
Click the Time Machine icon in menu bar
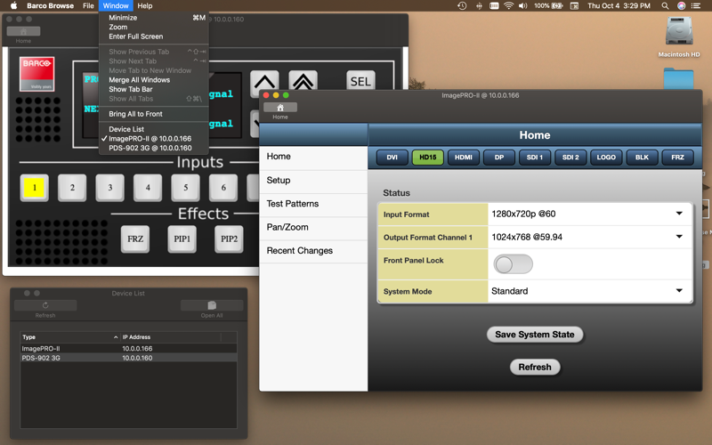462,6
